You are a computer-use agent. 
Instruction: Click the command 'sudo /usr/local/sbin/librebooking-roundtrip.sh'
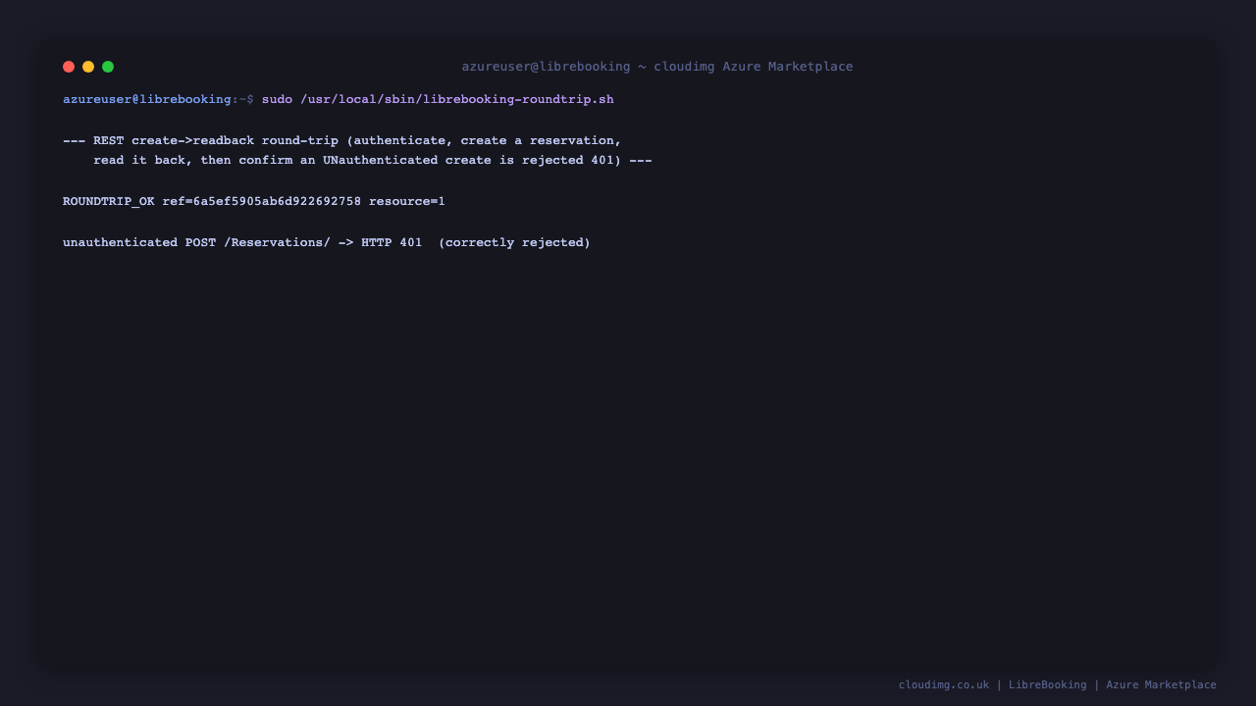pyautogui.click(x=438, y=100)
